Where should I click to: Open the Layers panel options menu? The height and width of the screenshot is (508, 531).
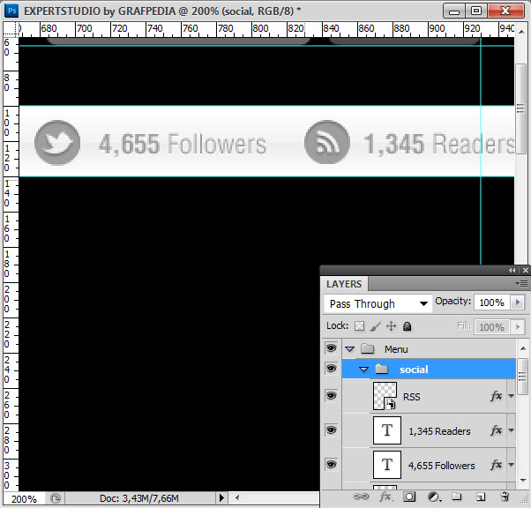(520, 284)
